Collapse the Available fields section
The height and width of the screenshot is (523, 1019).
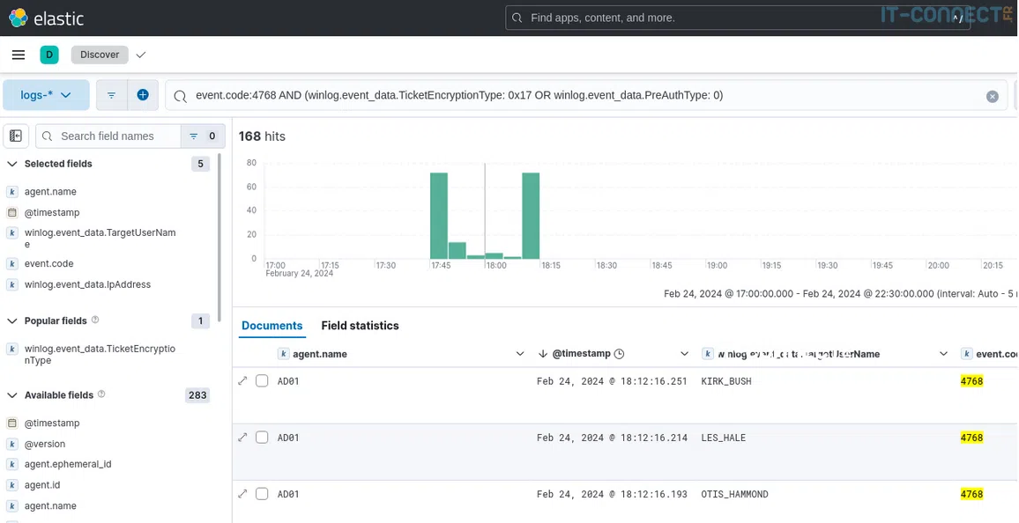coord(12,395)
